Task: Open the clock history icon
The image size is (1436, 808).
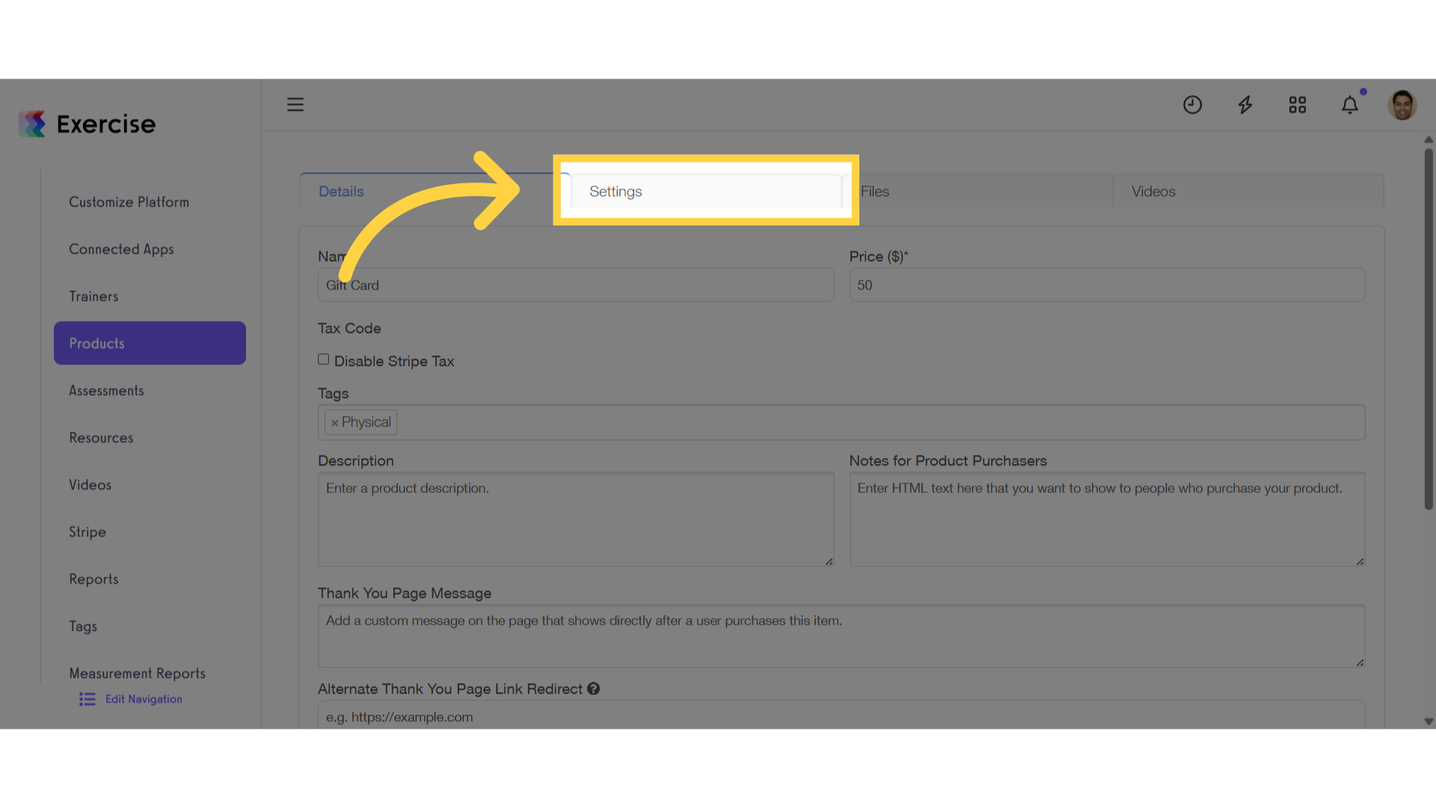Action: click(x=1192, y=105)
